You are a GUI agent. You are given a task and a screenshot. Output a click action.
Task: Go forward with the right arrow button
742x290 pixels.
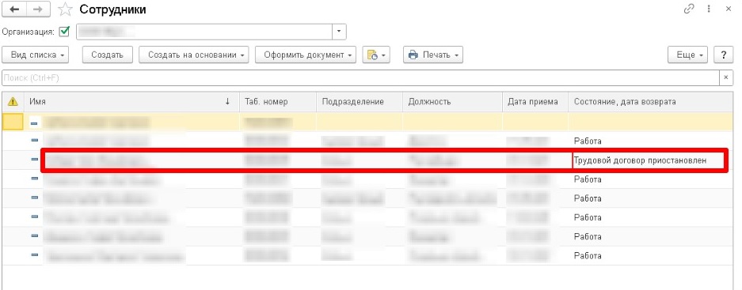coord(37,9)
